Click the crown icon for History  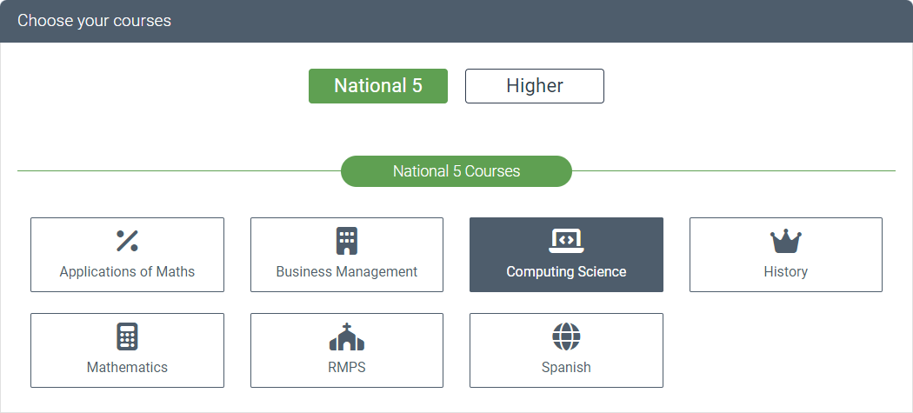click(x=785, y=242)
